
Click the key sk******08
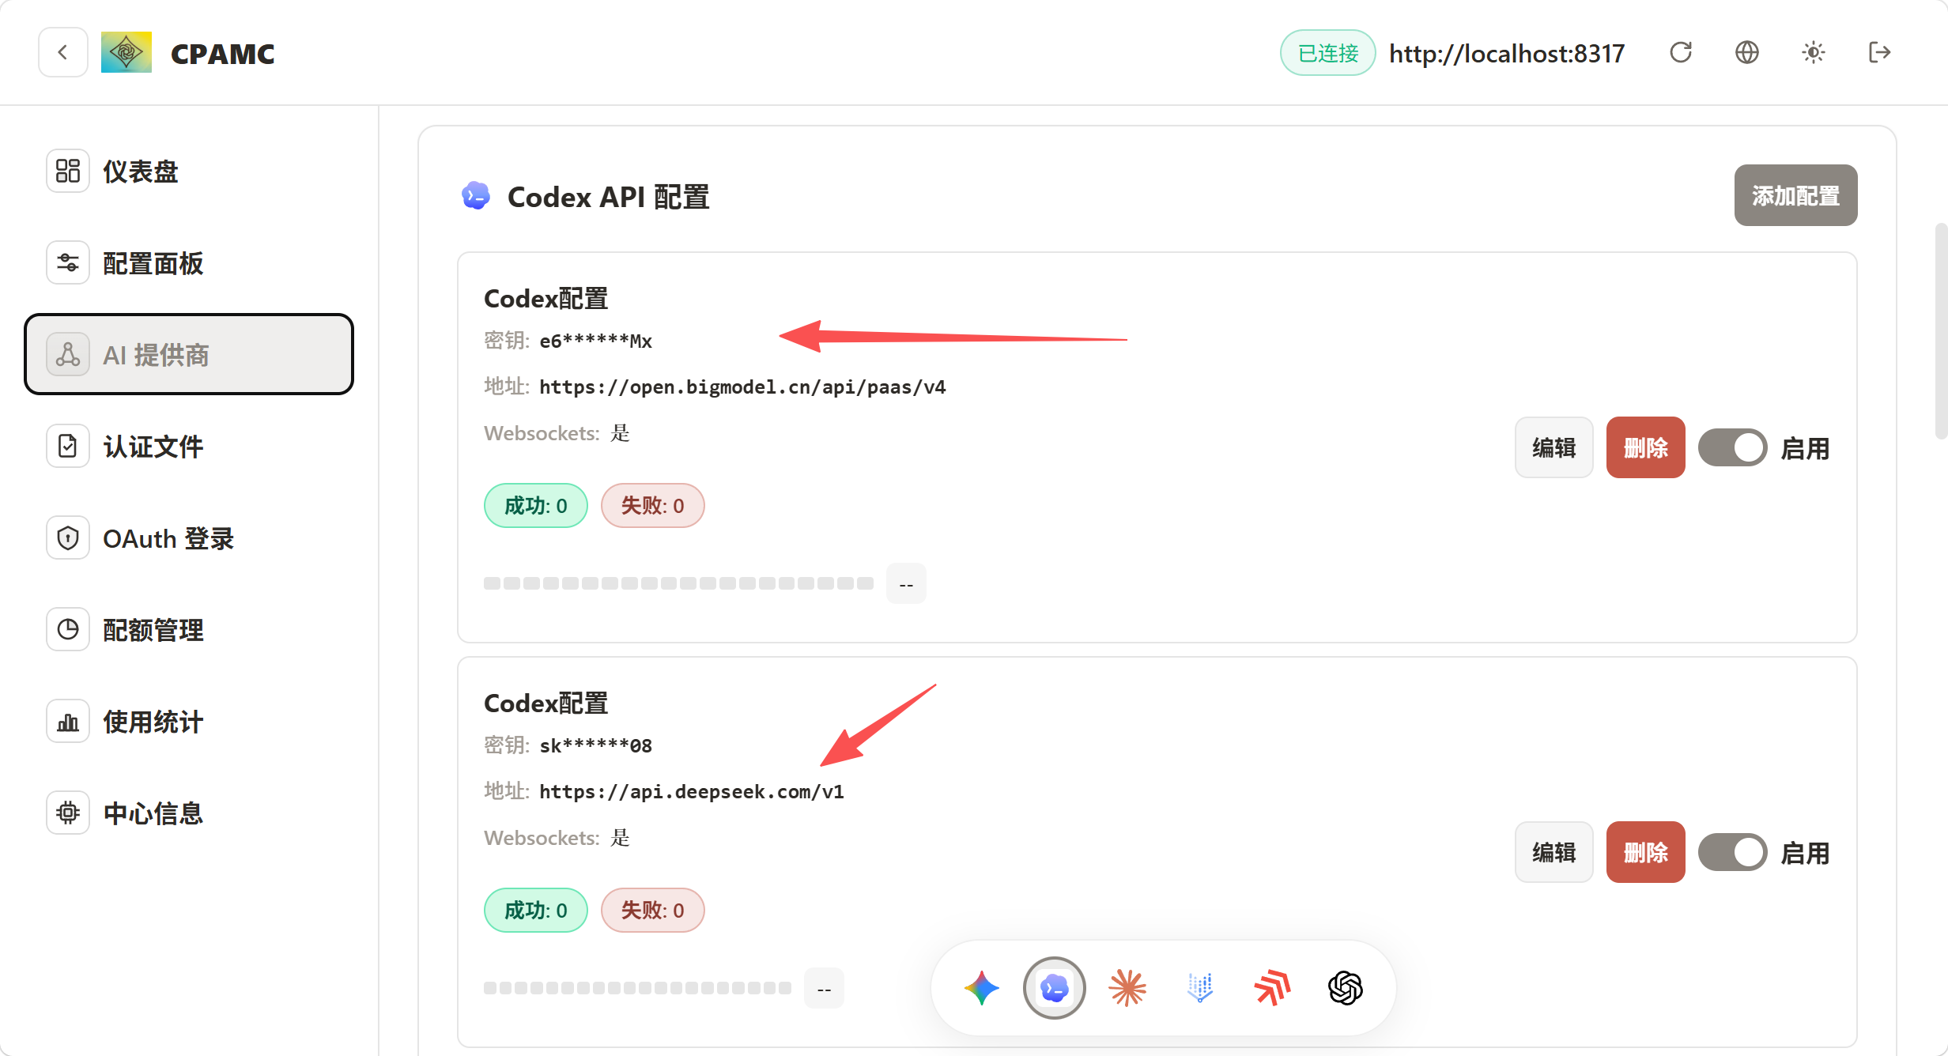[596, 746]
